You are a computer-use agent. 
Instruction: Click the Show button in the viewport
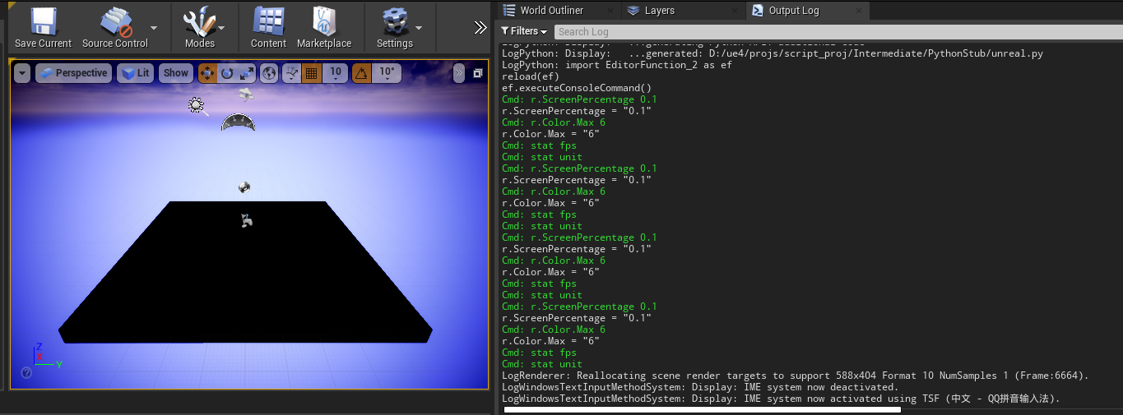175,73
